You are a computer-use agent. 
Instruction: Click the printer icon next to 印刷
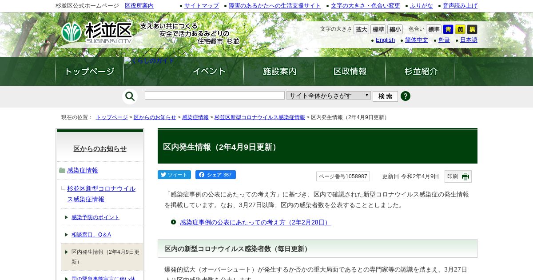(465, 176)
